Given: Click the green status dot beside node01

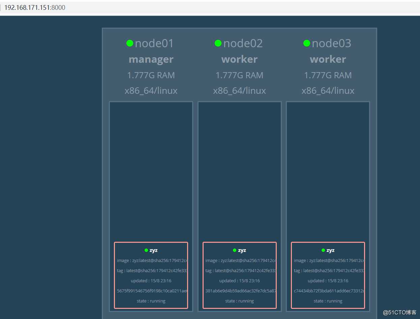Looking at the screenshot, I should coord(130,43).
